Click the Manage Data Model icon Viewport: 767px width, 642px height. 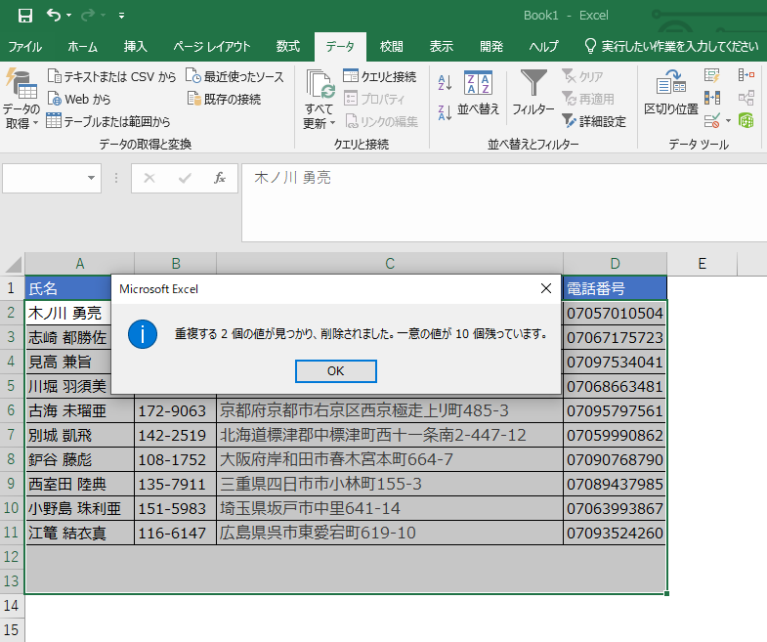coord(746,120)
